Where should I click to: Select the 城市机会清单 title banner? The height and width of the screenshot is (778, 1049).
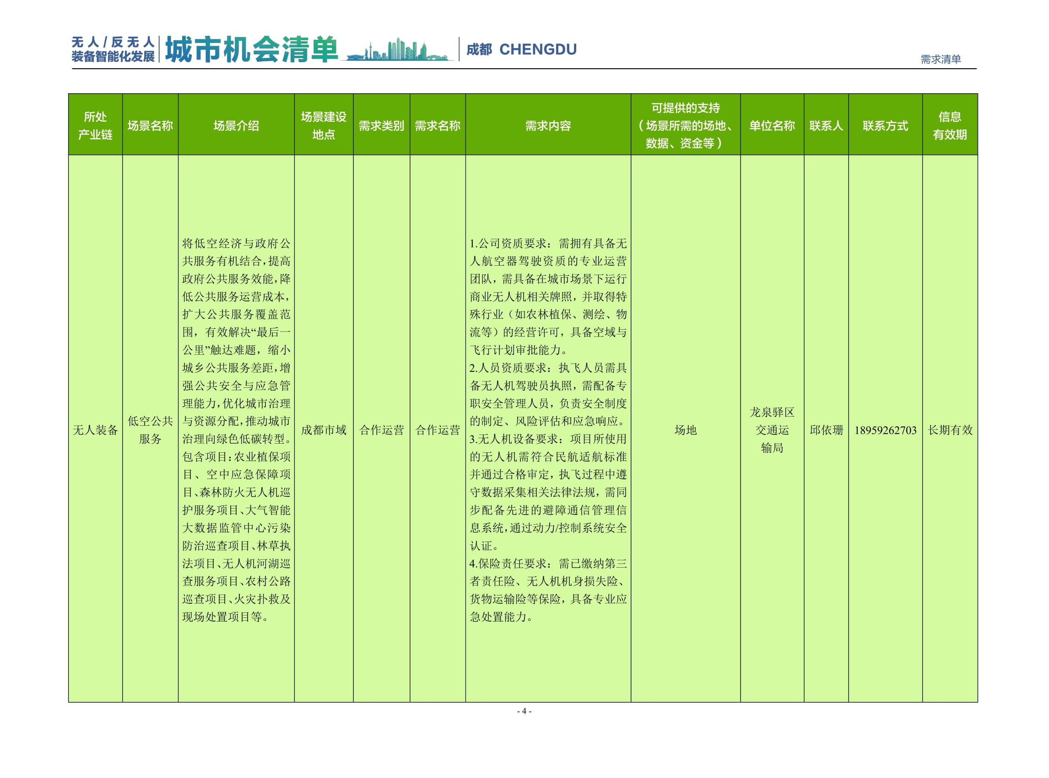pyautogui.click(x=254, y=48)
